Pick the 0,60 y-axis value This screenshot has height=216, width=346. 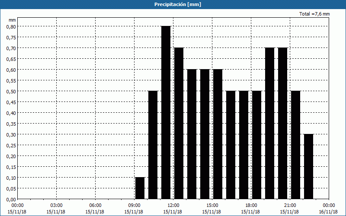(11, 70)
